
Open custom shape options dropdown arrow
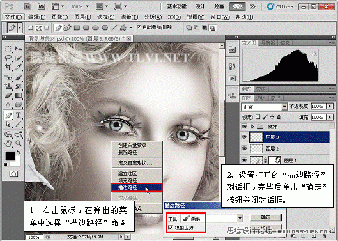click(x=131, y=28)
